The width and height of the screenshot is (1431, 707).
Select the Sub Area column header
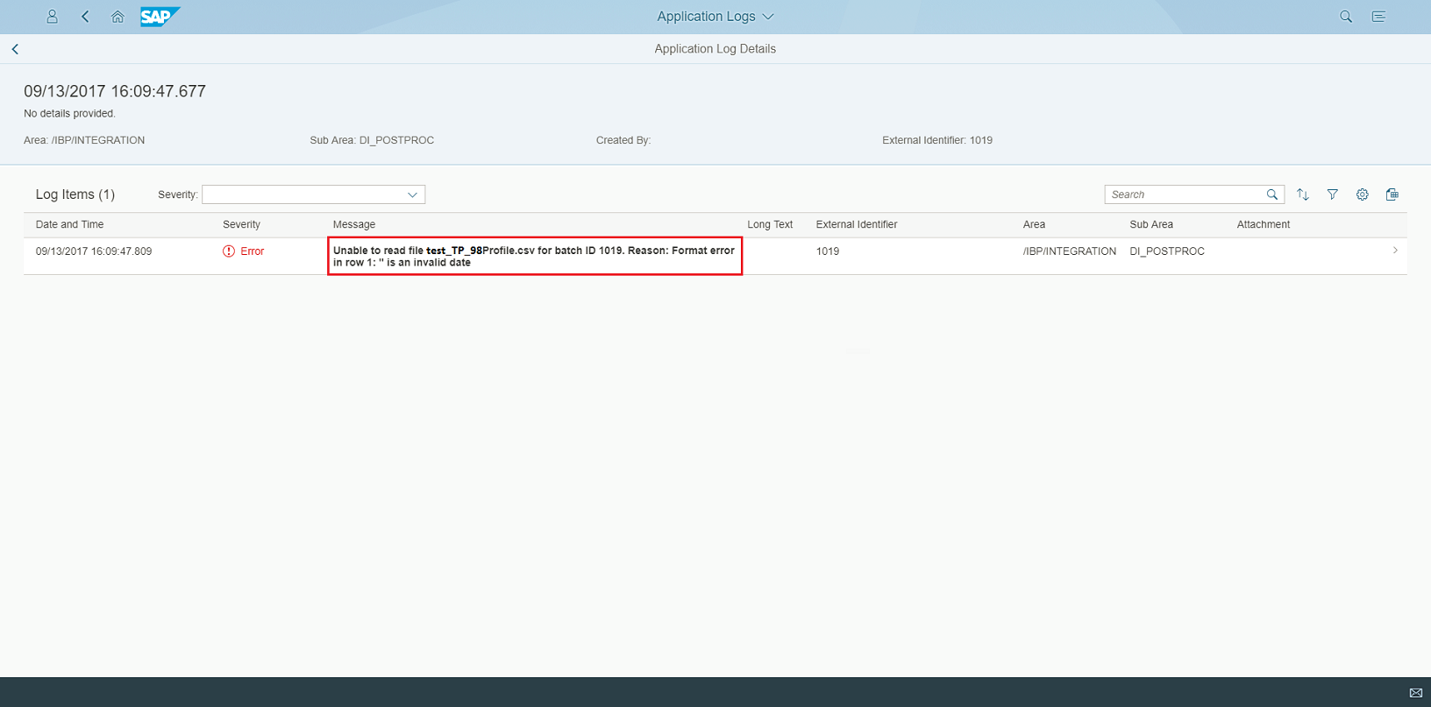[1151, 224]
